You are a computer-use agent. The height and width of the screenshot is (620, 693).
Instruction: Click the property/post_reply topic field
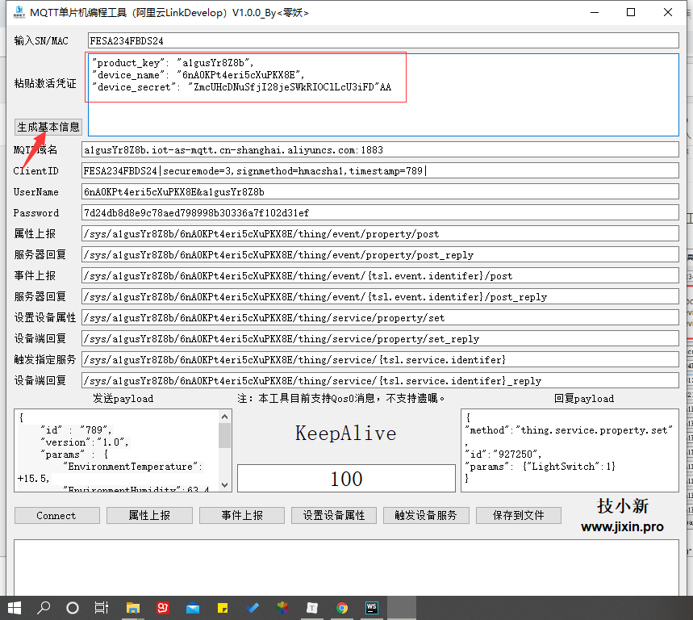380,255
